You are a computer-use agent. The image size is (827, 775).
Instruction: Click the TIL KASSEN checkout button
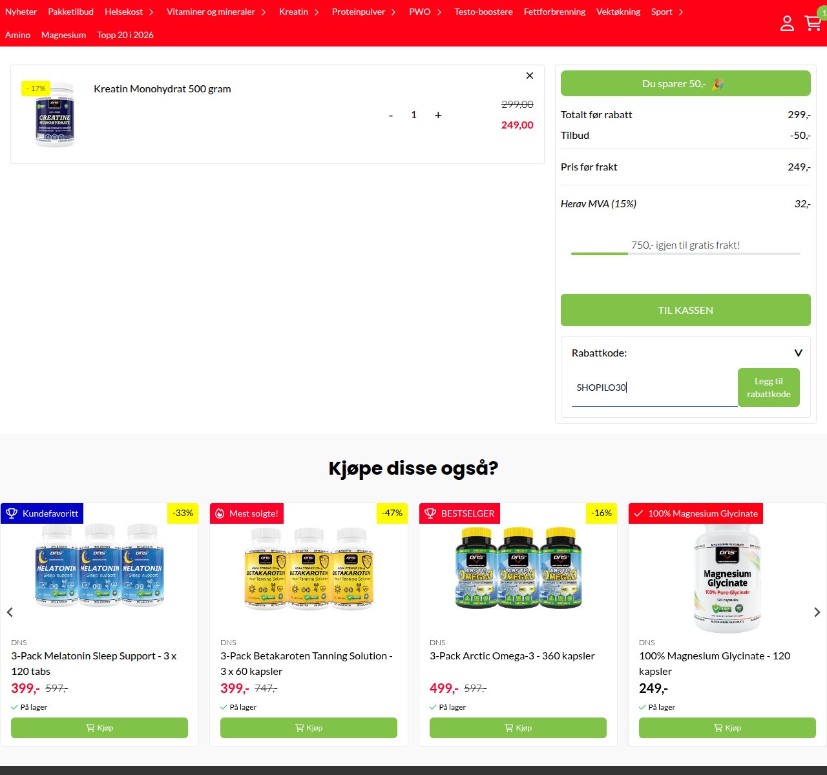686,310
